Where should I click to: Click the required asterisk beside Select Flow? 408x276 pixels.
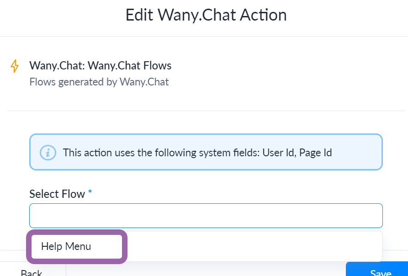coord(90,192)
